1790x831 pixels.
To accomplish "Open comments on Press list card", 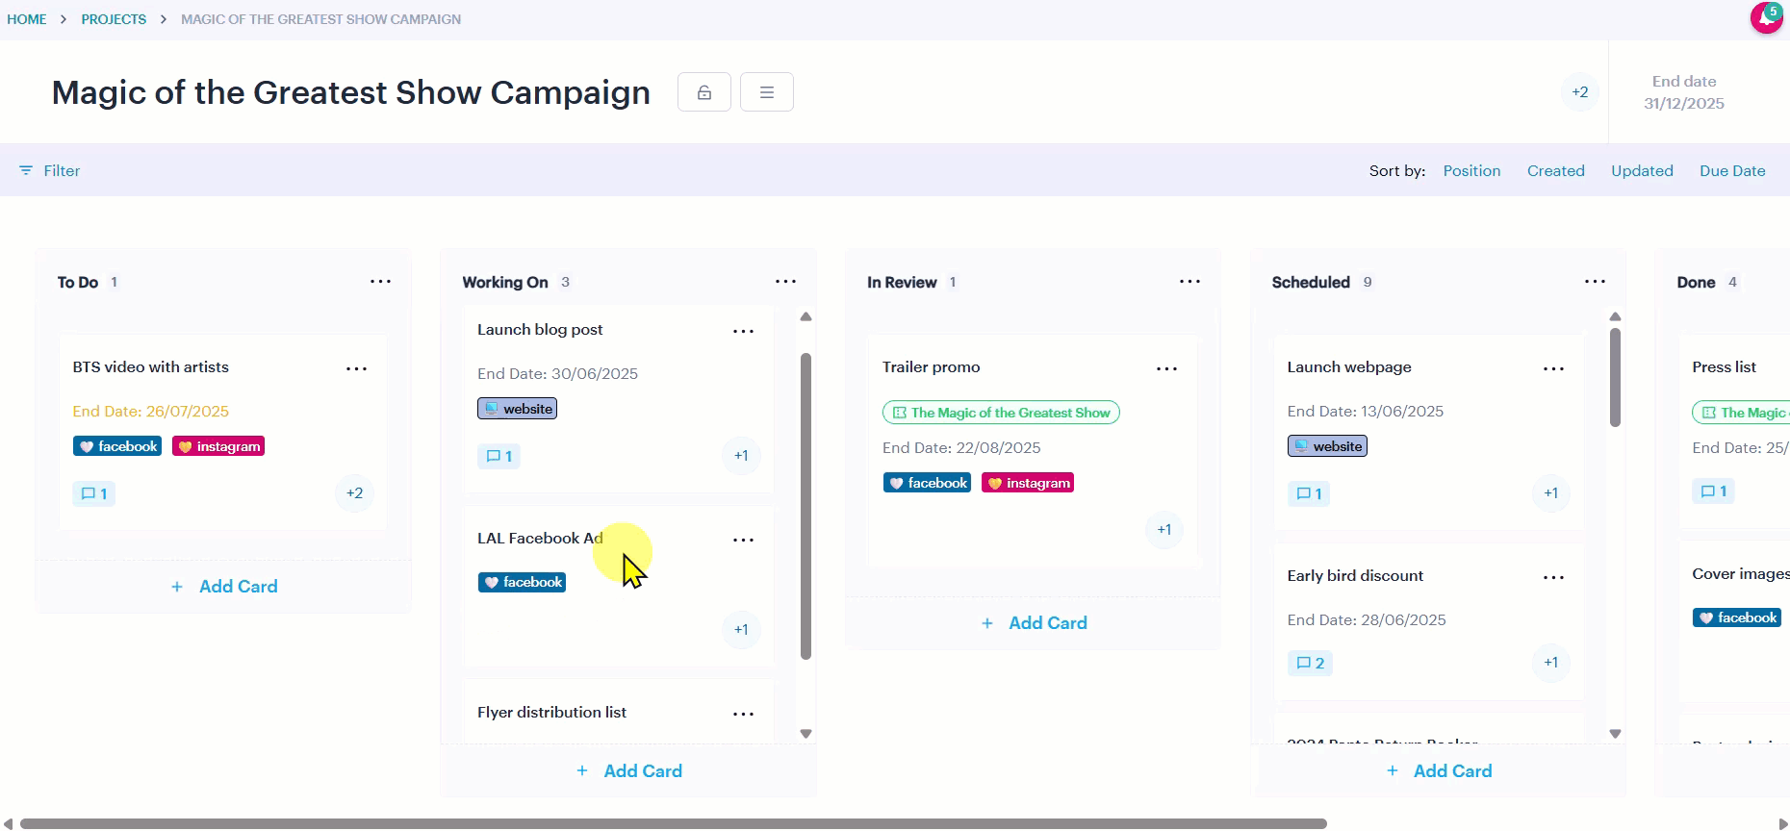I will pos(1714,491).
